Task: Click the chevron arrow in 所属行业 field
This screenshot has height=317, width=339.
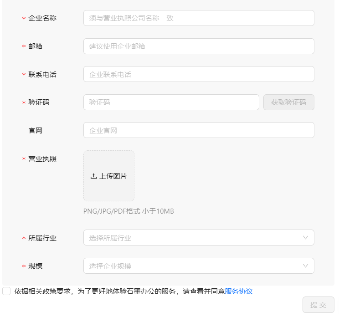Action: 305,237
